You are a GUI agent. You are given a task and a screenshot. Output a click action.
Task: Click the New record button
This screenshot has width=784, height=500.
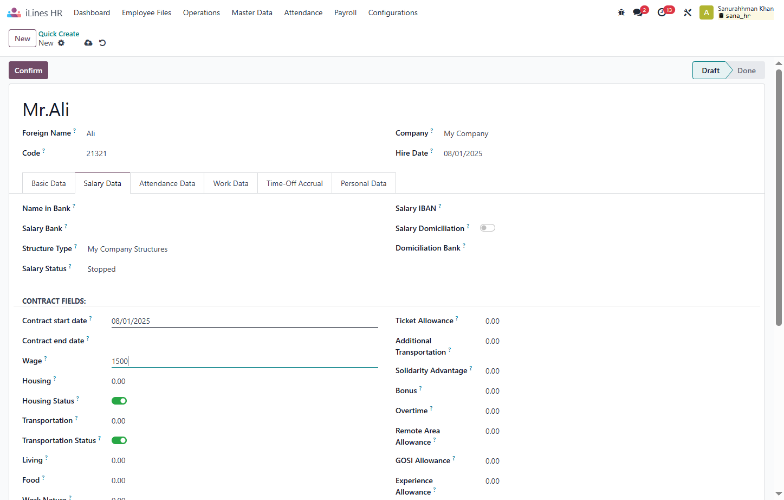(x=22, y=39)
